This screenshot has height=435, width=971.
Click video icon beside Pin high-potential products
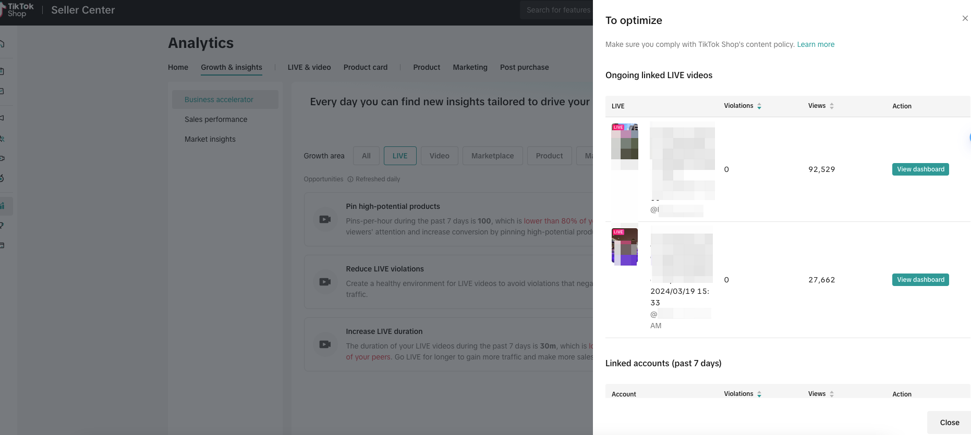tap(325, 219)
